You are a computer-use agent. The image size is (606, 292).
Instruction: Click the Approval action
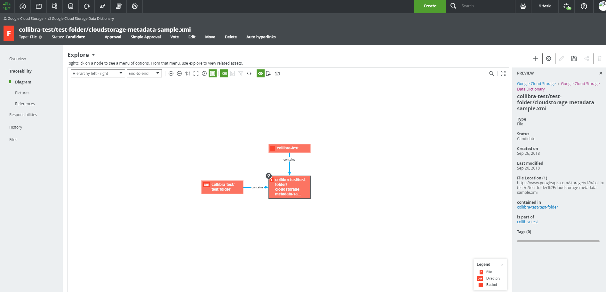click(x=113, y=37)
